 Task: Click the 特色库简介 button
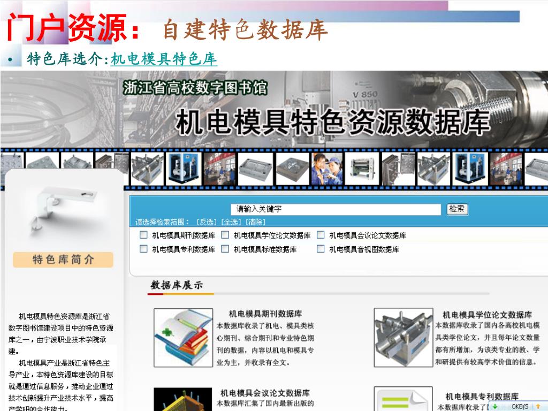coord(63,260)
